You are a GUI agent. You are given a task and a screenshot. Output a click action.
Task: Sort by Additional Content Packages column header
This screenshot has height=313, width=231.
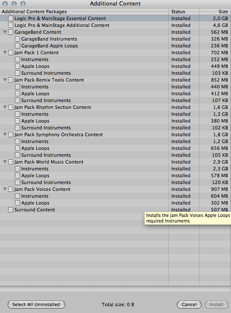point(84,12)
